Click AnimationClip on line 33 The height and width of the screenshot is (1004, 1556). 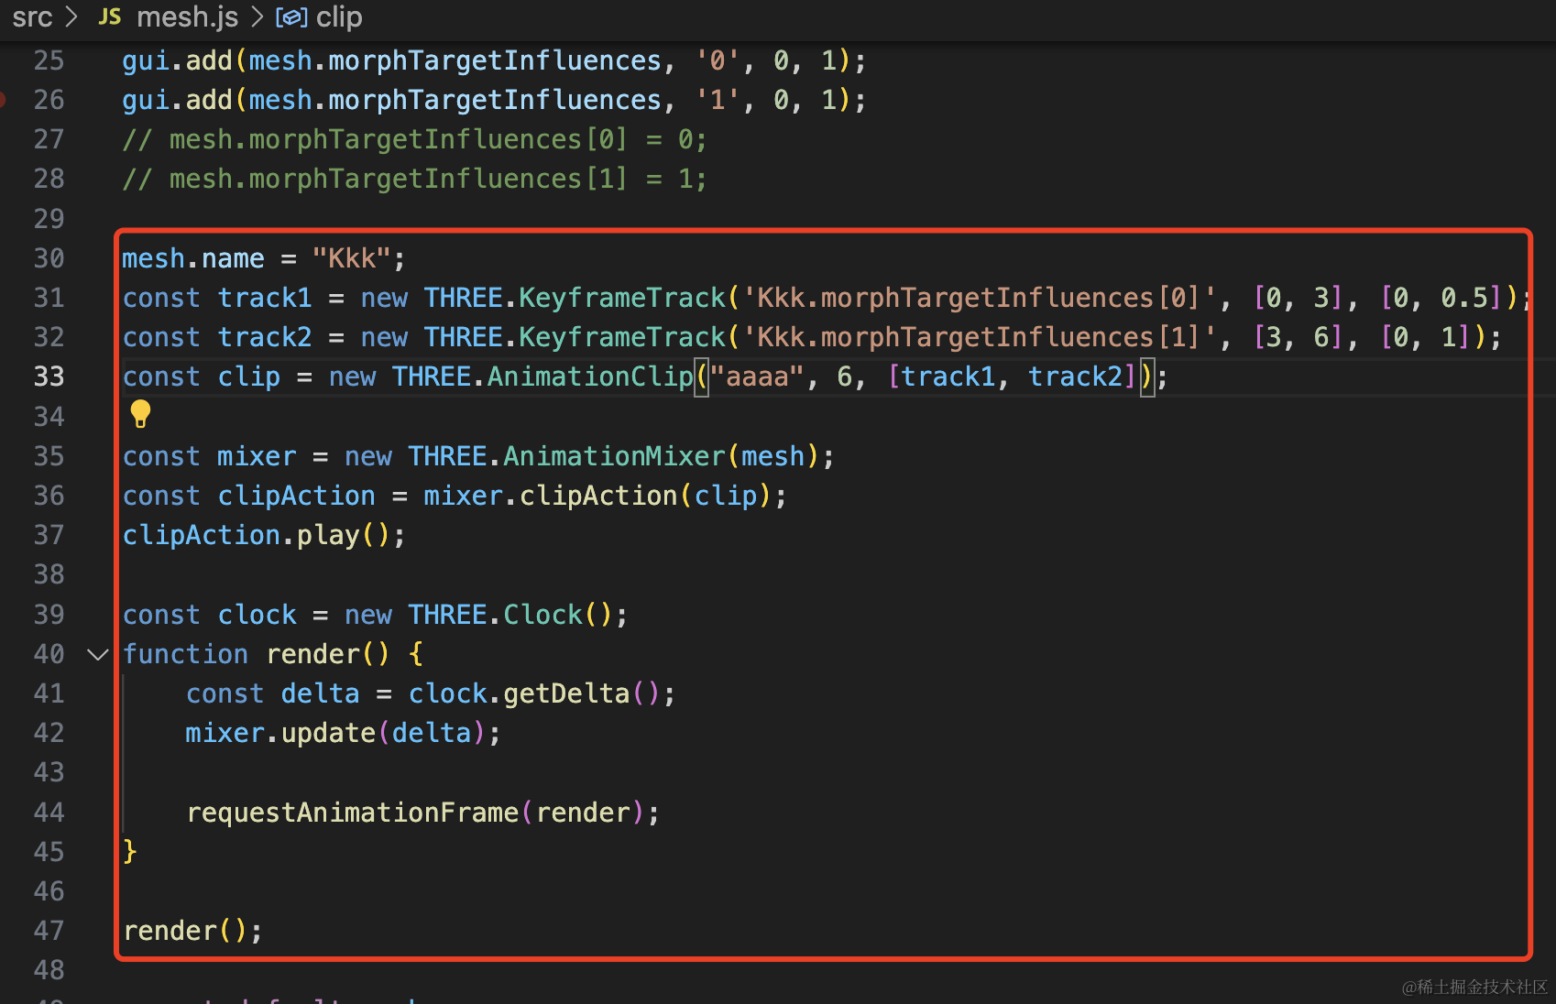click(x=590, y=376)
